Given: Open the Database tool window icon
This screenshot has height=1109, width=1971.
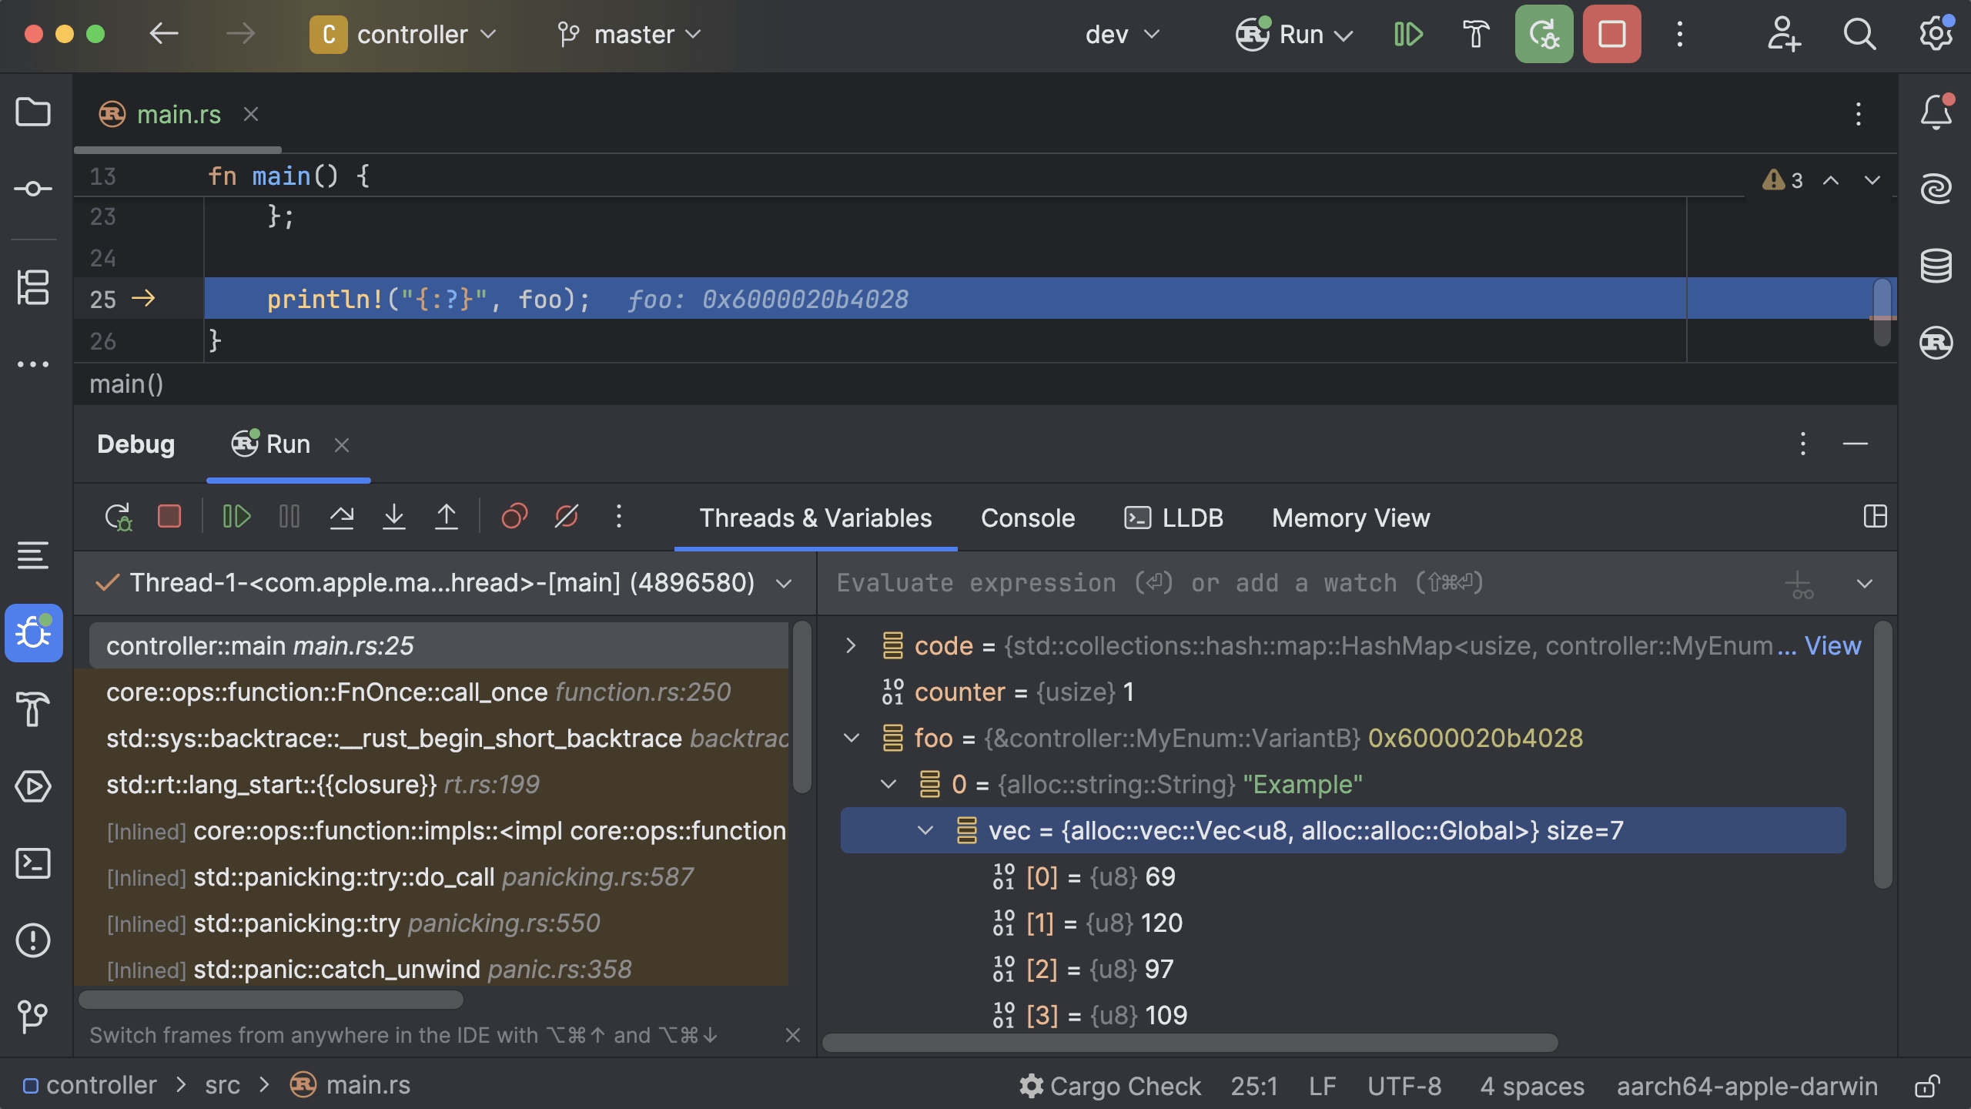Looking at the screenshot, I should pos(1936,266).
